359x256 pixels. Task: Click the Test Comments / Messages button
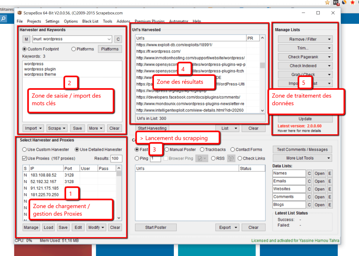302,149
